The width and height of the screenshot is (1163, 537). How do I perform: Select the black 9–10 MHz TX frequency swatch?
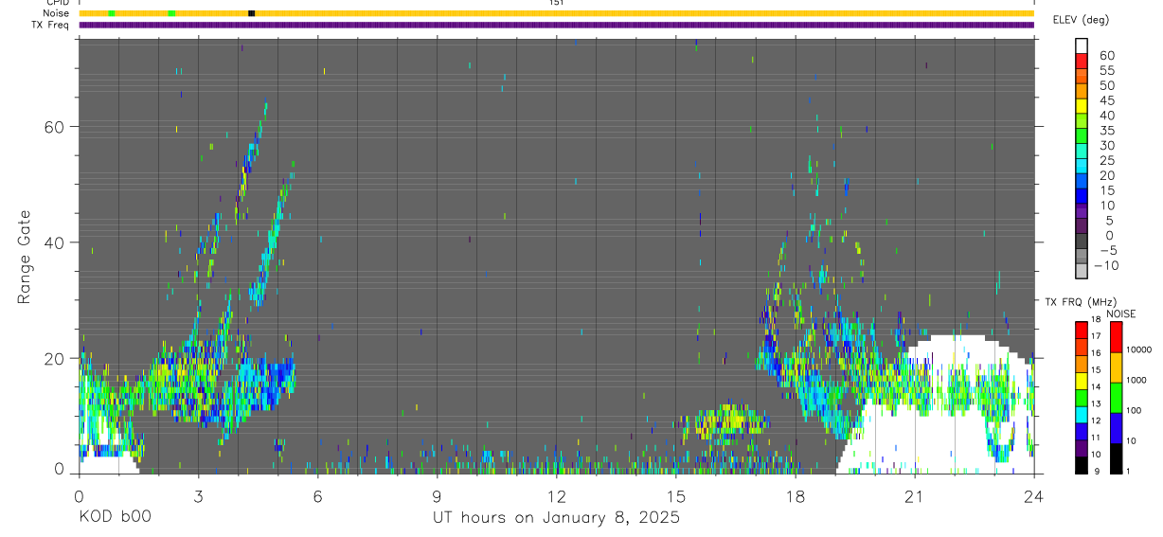(1082, 466)
